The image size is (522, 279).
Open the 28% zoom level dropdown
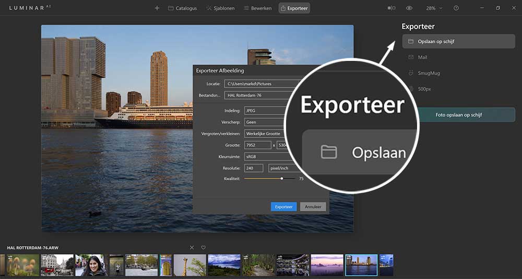tap(434, 8)
